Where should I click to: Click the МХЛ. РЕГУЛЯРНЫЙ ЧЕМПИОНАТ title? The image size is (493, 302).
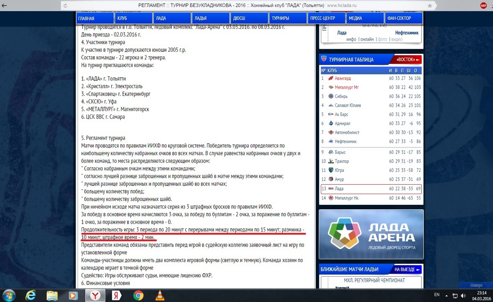pyautogui.click(x=375, y=281)
